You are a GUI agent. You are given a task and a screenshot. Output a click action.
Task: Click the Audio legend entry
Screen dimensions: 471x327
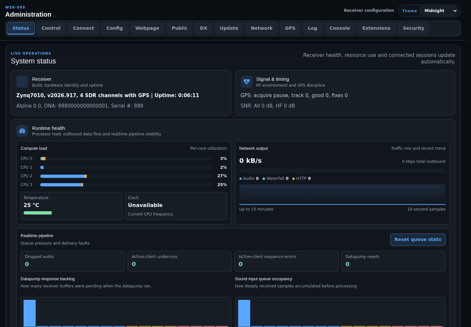point(249,179)
